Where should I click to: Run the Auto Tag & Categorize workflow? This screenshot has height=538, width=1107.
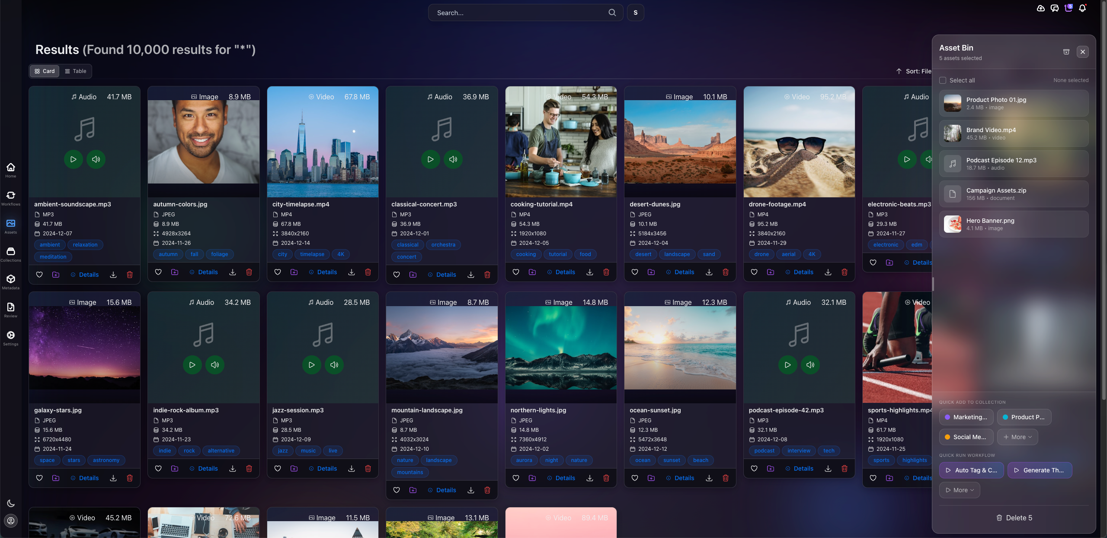pos(971,470)
